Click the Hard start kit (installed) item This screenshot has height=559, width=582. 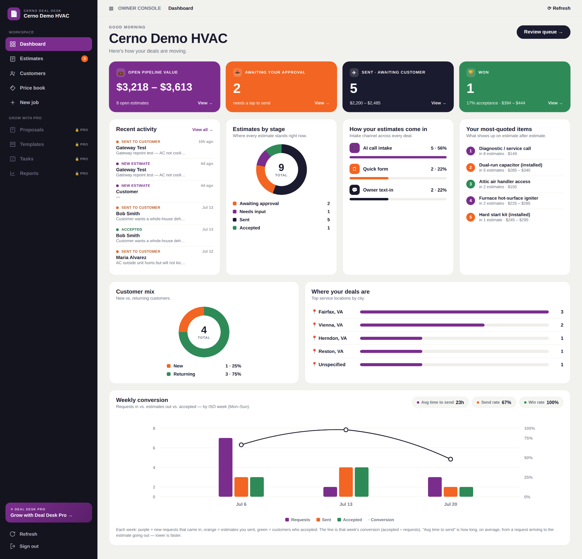[x=515, y=217]
